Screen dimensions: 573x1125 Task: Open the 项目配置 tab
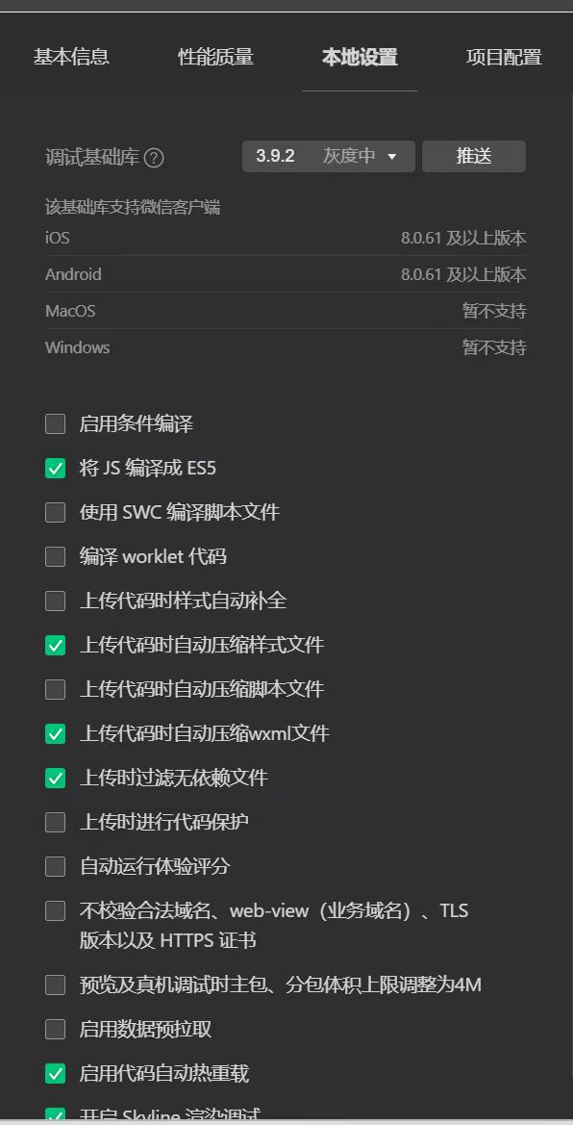(501, 57)
